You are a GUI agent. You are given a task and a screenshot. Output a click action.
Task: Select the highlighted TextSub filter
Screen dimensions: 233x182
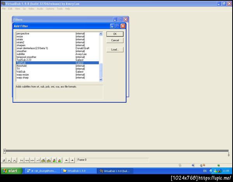click(x=57, y=63)
